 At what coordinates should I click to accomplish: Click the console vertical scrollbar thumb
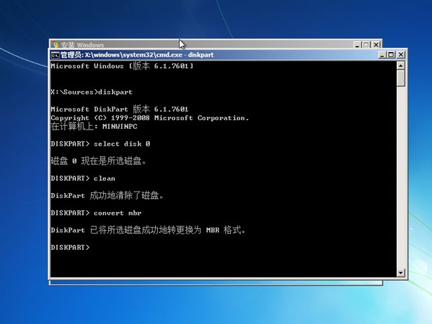400,78
